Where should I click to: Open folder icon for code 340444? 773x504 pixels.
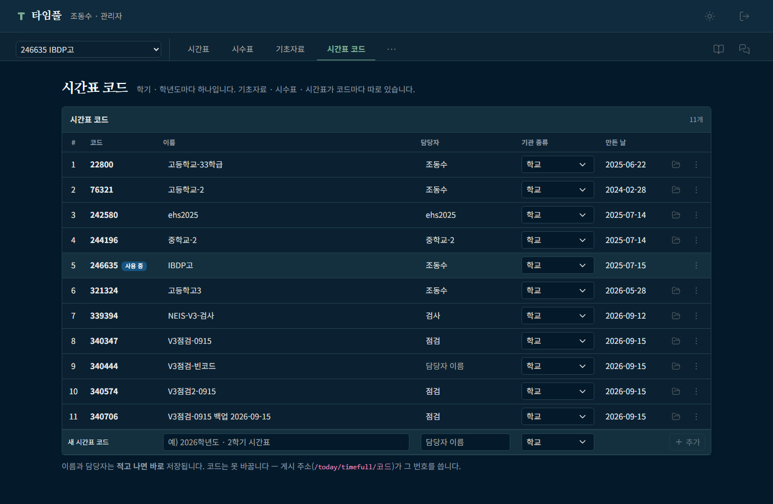point(676,366)
